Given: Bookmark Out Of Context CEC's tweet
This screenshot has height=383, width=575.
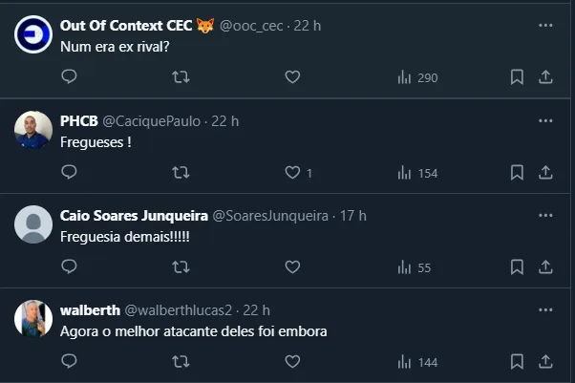Looking at the screenshot, I should (x=517, y=77).
